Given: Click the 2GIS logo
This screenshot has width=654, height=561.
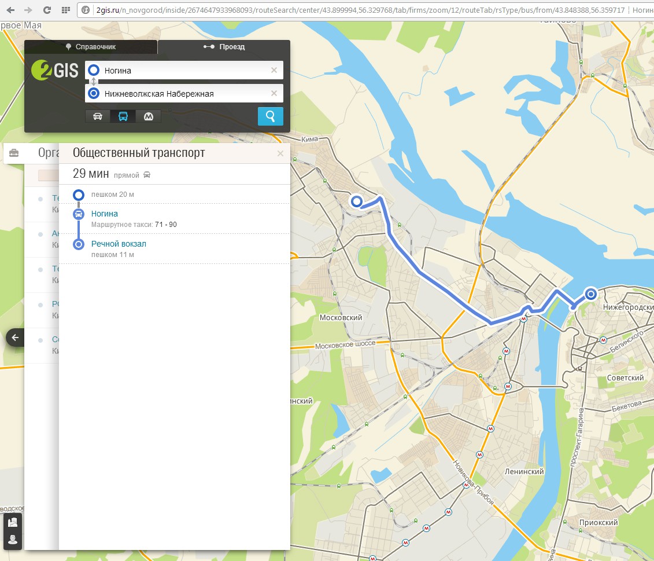Looking at the screenshot, I should [55, 70].
